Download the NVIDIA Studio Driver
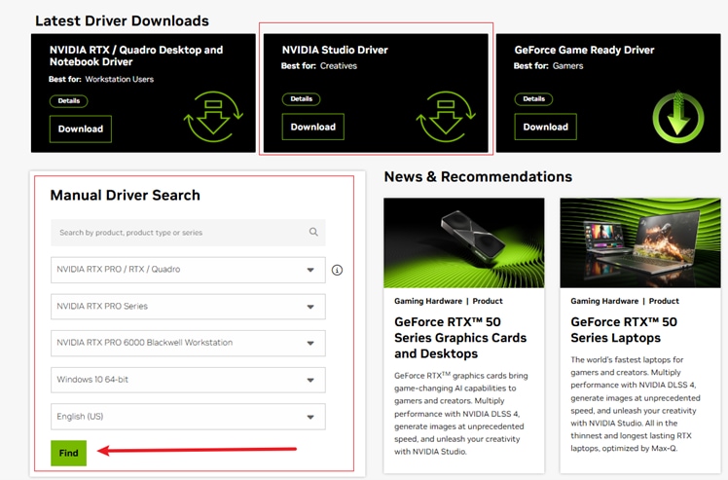 313,127
